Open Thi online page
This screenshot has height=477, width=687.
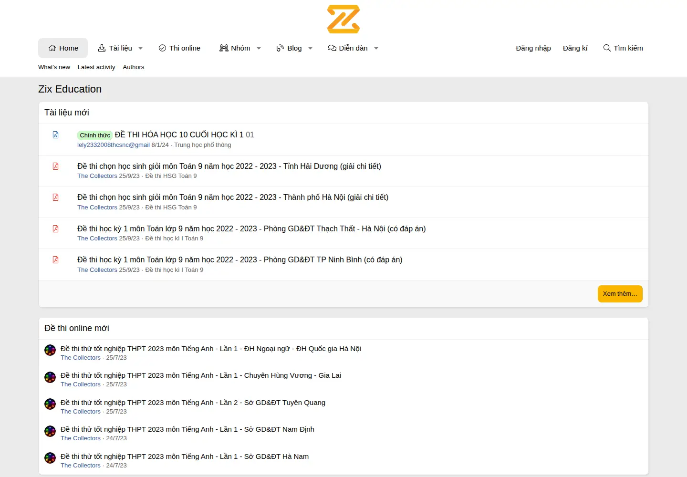pyautogui.click(x=179, y=48)
